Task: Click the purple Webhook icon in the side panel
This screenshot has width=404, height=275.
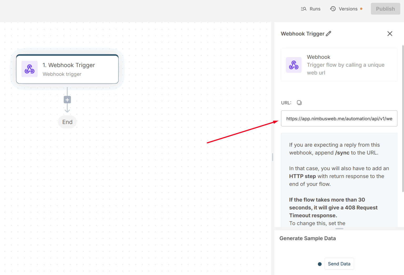Action: click(x=294, y=65)
